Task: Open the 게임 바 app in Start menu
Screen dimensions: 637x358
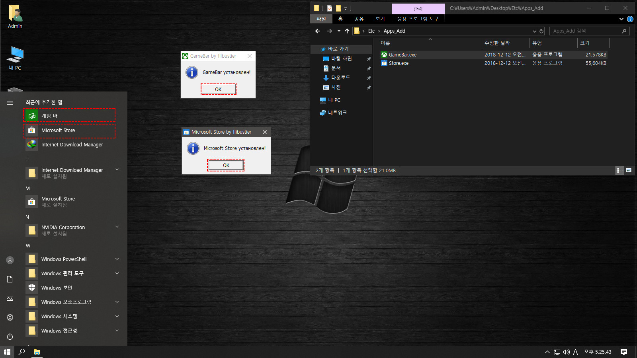Action: pyautogui.click(x=69, y=116)
